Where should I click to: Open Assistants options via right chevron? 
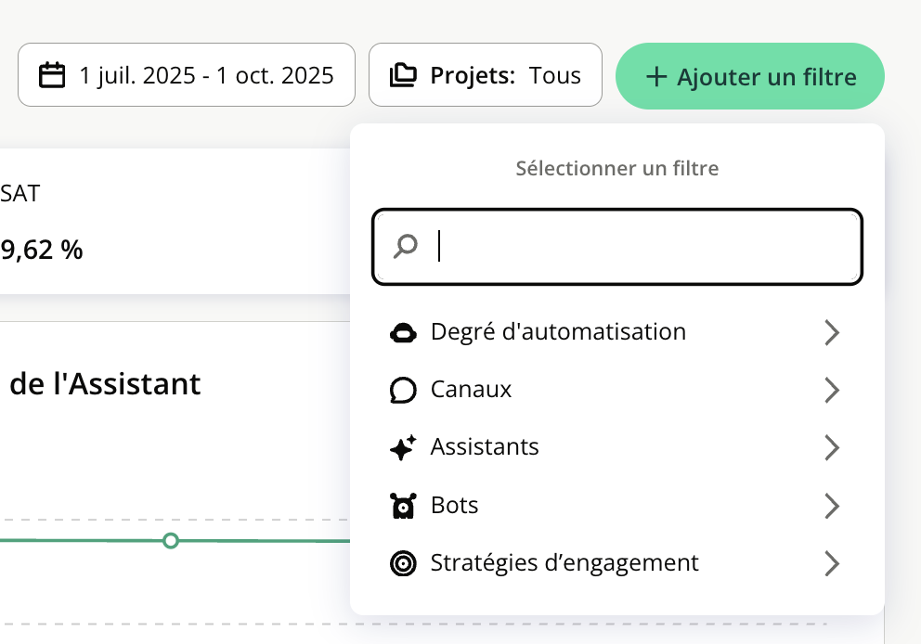(831, 447)
